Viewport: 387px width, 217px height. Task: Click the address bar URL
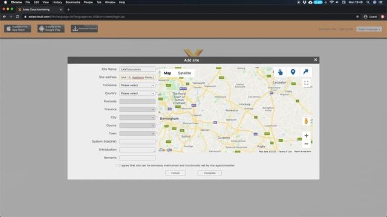(x=77, y=17)
